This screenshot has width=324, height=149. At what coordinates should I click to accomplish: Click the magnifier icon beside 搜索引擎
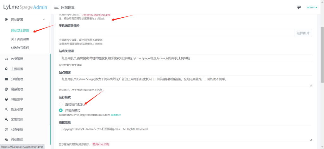coord(6,110)
